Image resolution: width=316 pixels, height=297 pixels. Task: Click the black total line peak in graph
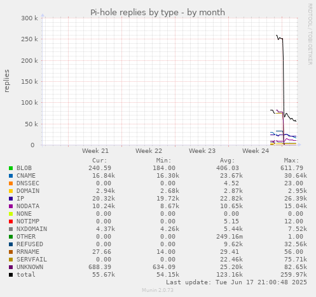277,36
